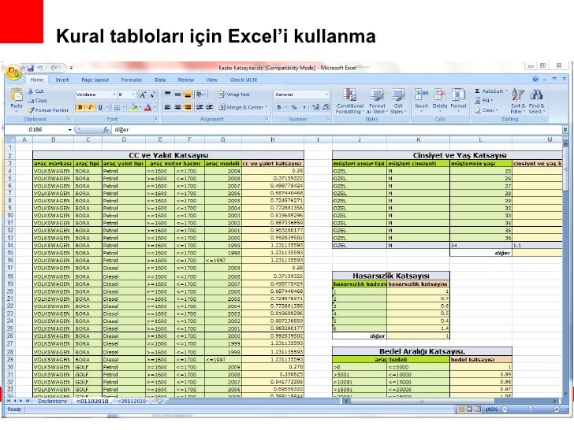Image resolution: width=574 pixels, height=430 pixels.
Task: Open the font size dropdown
Action: [x=133, y=95]
